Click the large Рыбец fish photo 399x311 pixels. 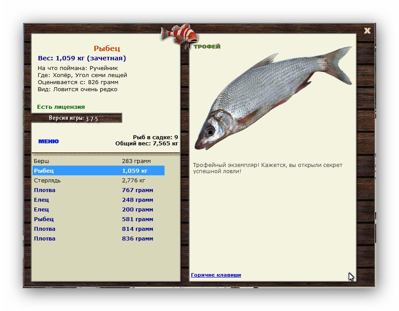(x=273, y=98)
